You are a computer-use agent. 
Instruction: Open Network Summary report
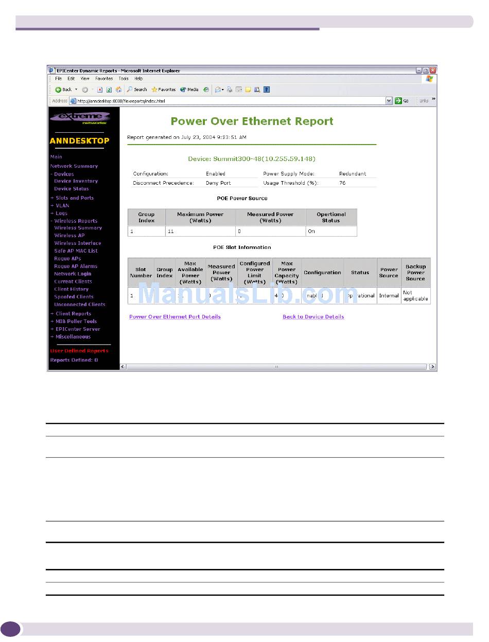click(x=74, y=166)
